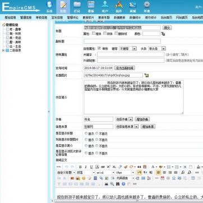Click the 副标题 input field
This screenshot has width=203, height=203.
[122, 41]
